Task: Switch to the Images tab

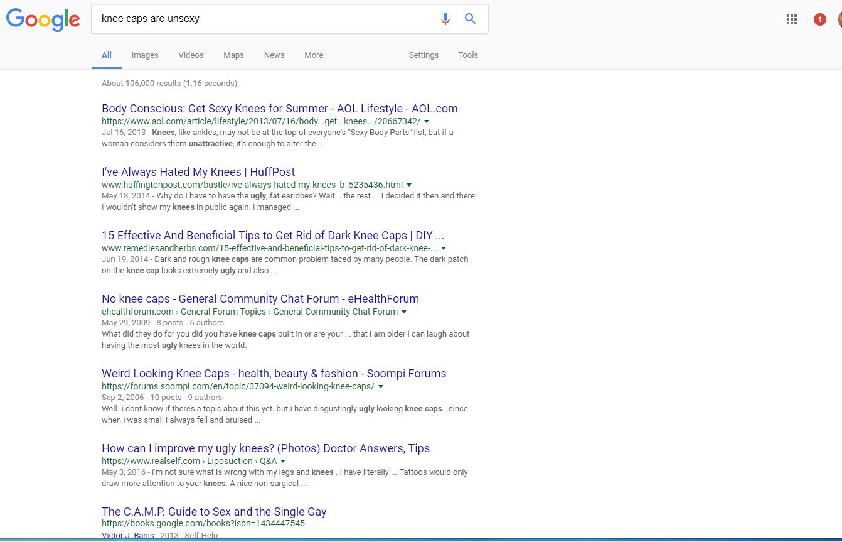Action: [145, 55]
